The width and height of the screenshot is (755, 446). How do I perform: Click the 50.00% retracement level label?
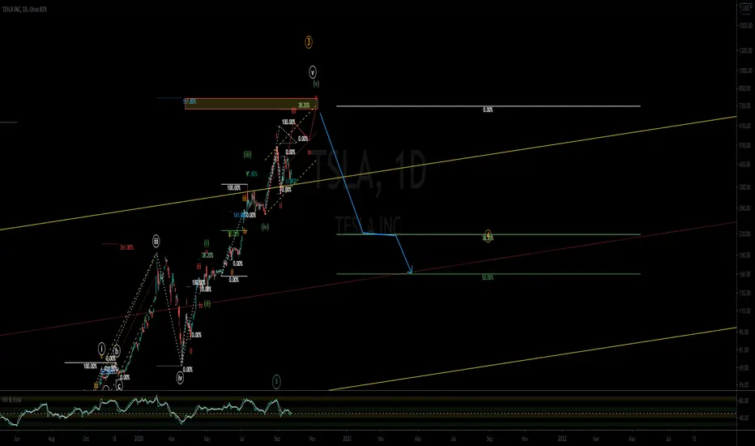pyautogui.click(x=488, y=277)
